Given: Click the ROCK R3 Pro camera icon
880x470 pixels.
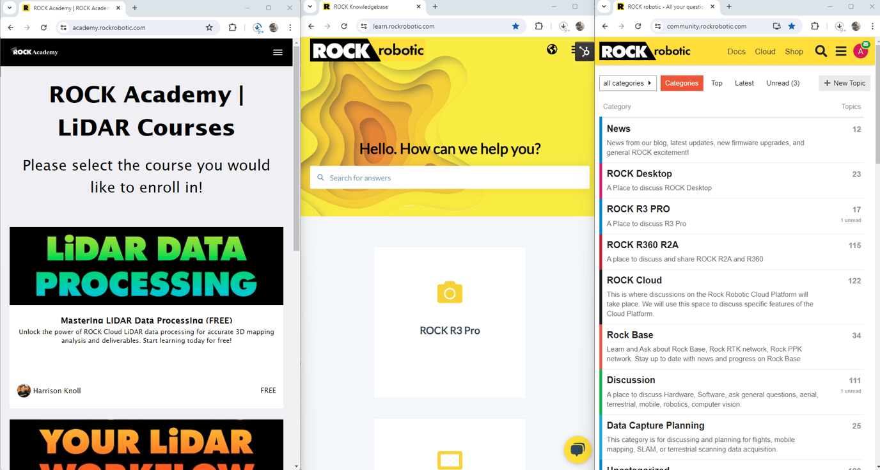Looking at the screenshot, I should [x=450, y=293].
